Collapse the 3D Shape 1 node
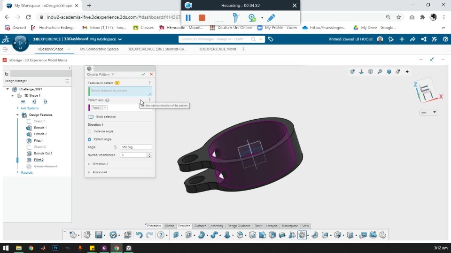451x253 pixels. (x=12, y=95)
